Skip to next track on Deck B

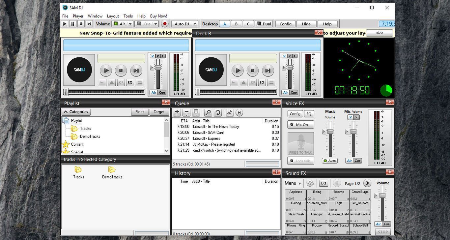(267, 71)
